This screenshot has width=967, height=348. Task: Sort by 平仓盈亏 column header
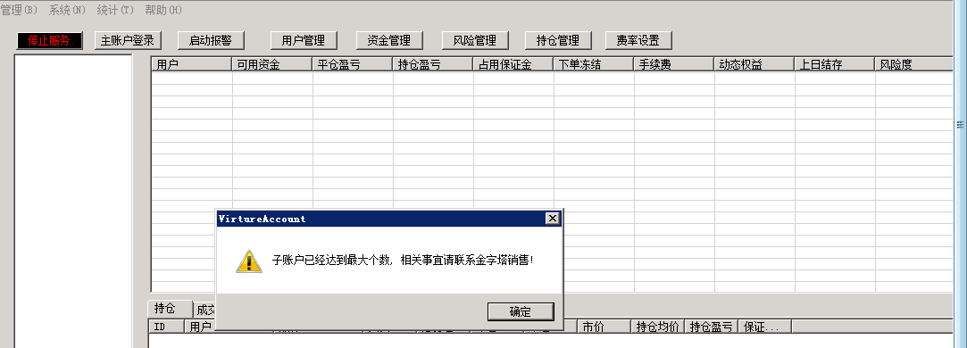point(352,64)
